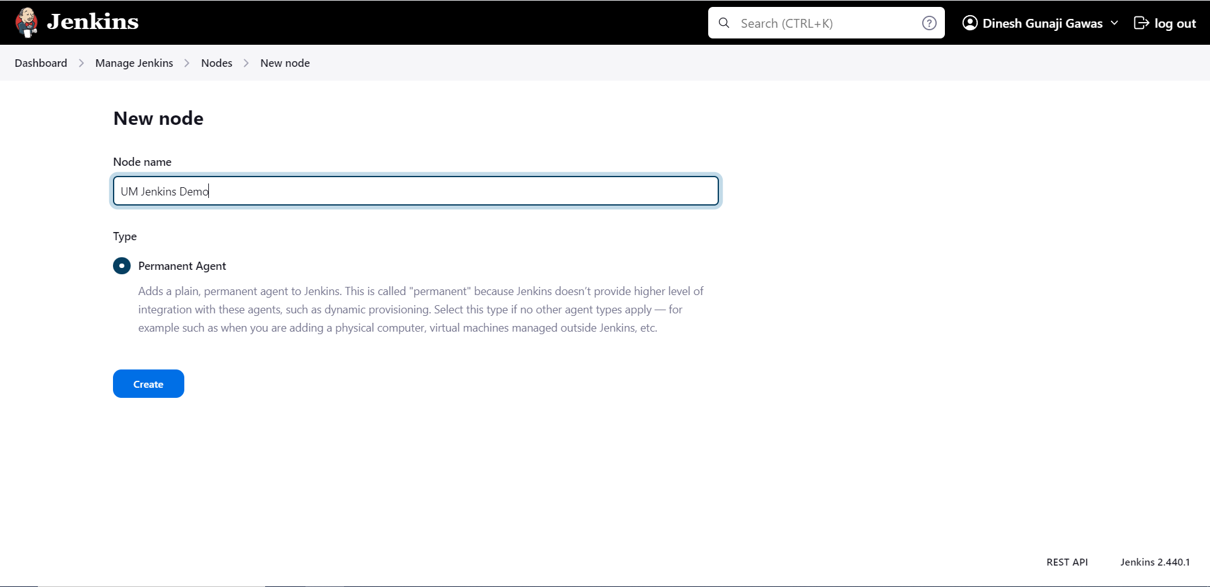Click the user avatar icon
This screenshot has width=1210, height=587.
click(x=970, y=23)
